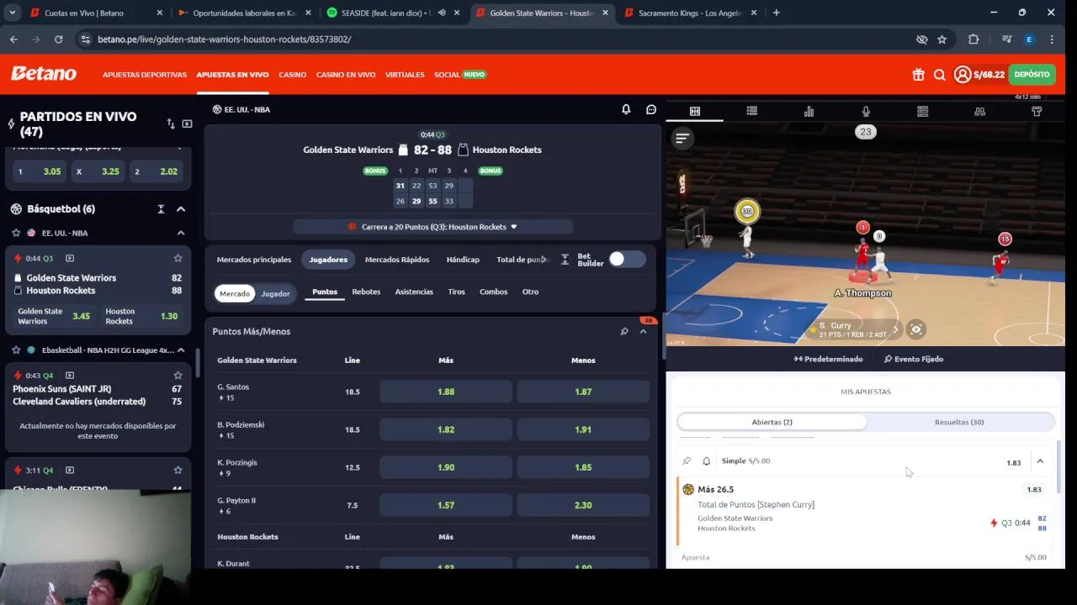1077x605 pixels.
Task: Open the user account balance S/68.22
Action: coord(979,75)
